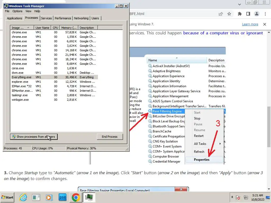The image size is (271, 203).
Task: Click the page scrollbar up arrow
Action: [x=269, y=32]
